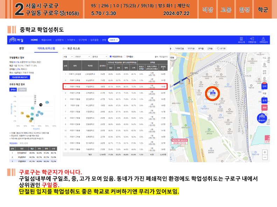Click the 구일중학교 row in the table
The height and width of the screenshot is (207, 277).
pos(115,87)
